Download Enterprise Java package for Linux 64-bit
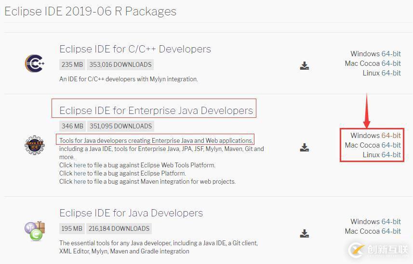 391,155
